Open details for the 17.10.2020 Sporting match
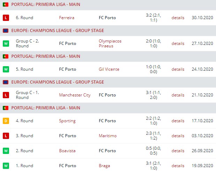 pos(178,121)
